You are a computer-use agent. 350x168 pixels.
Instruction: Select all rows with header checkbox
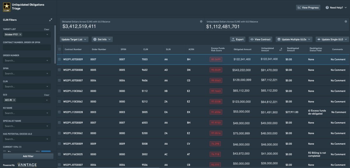point(60,49)
